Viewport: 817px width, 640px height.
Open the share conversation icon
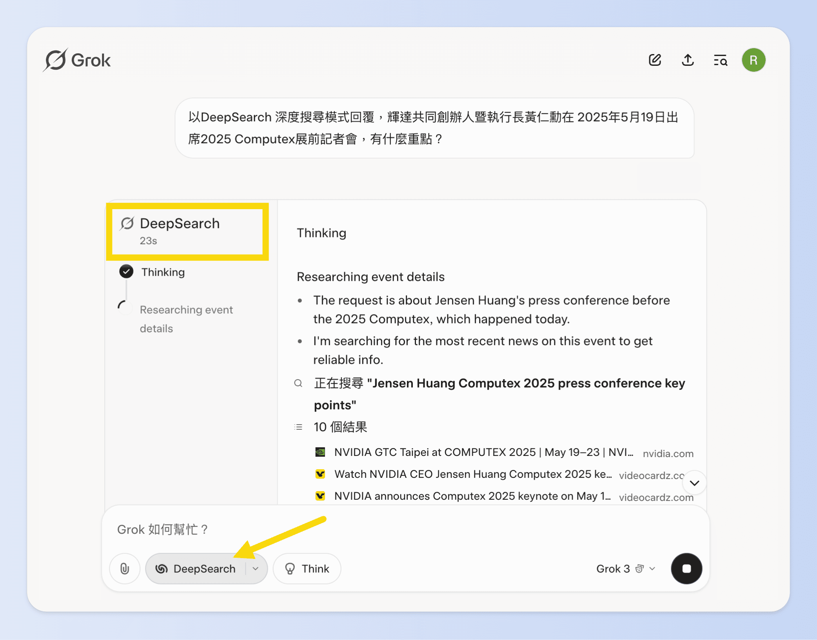click(x=688, y=60)
